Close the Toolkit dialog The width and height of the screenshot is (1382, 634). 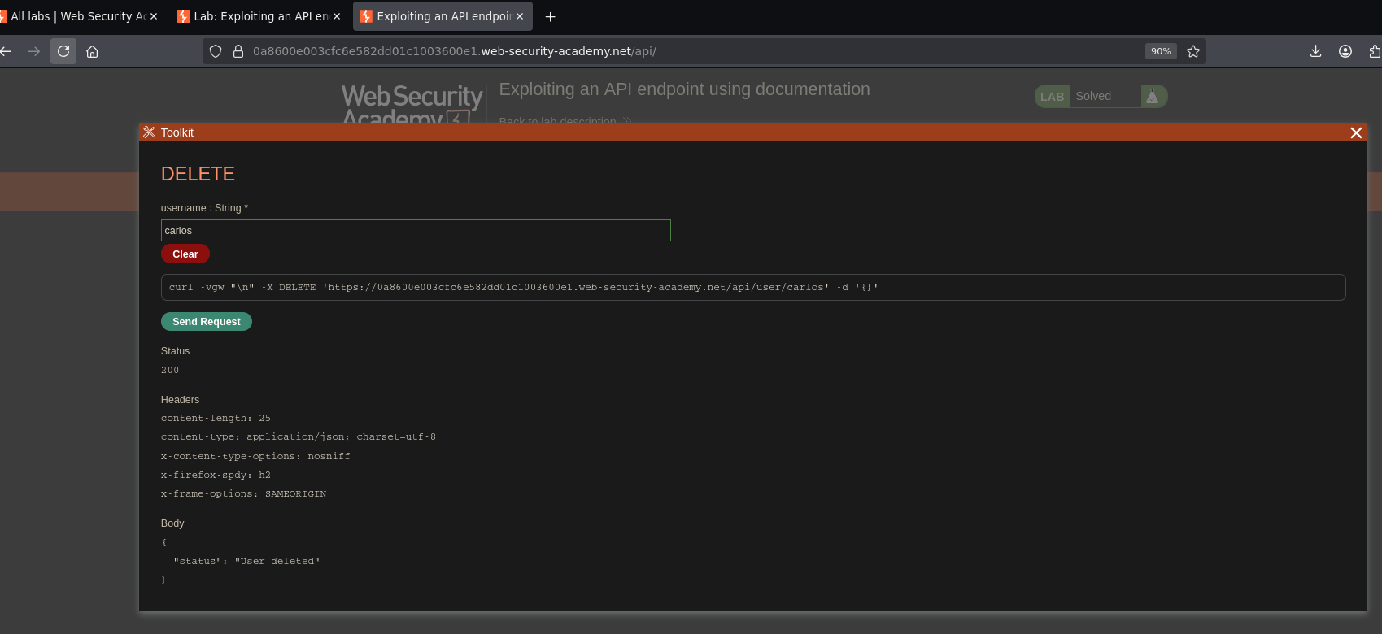point(1356,132)
